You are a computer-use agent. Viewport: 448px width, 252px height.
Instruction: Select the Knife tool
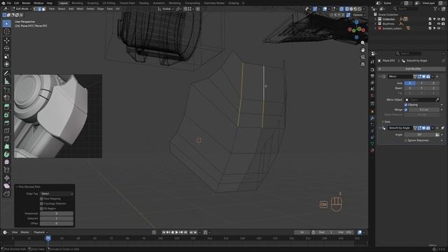click(x=7, y=139)
